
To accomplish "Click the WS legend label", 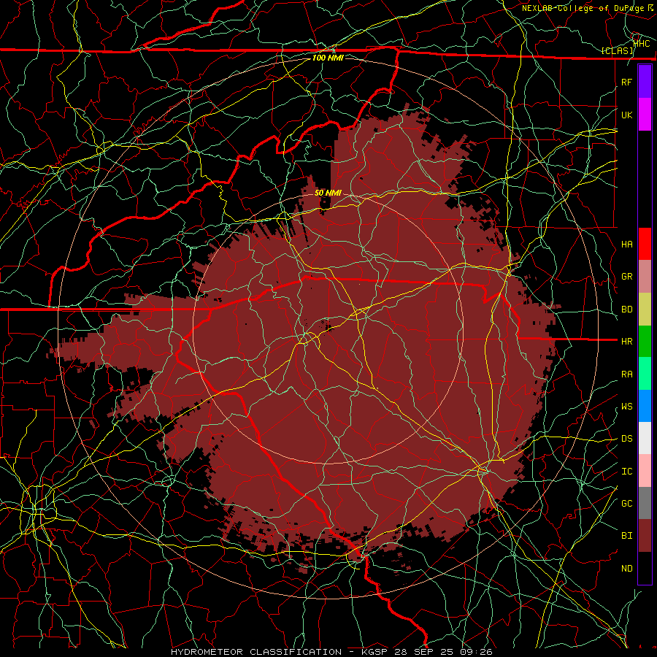I will [626, 407].
